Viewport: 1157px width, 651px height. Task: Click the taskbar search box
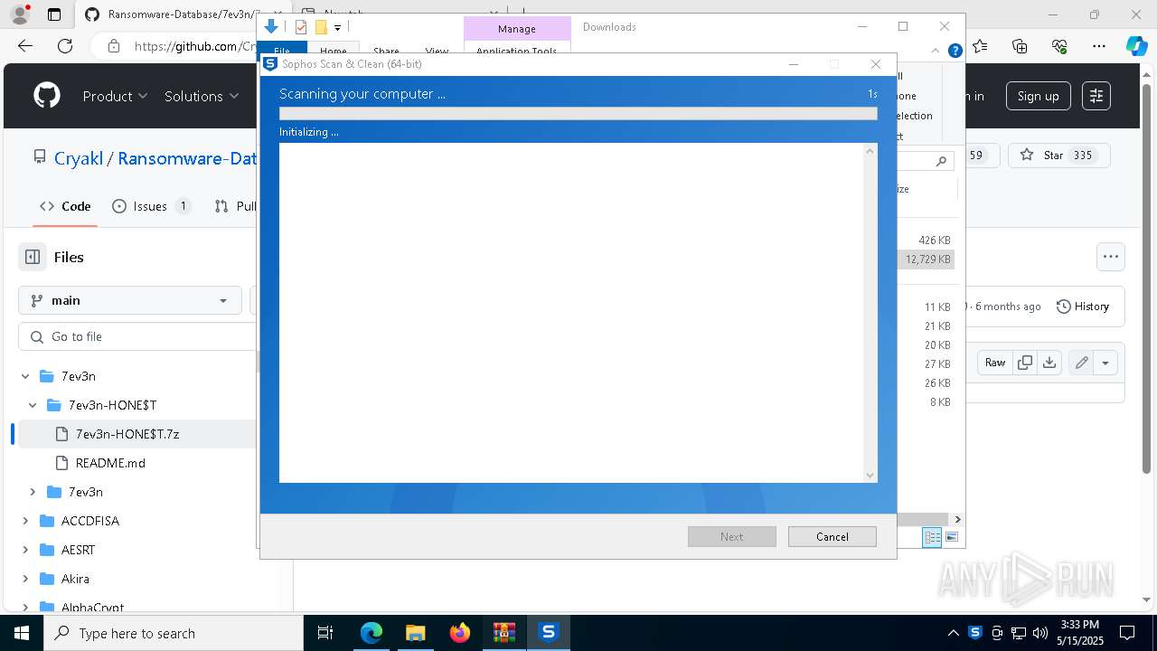pos(174,633)
